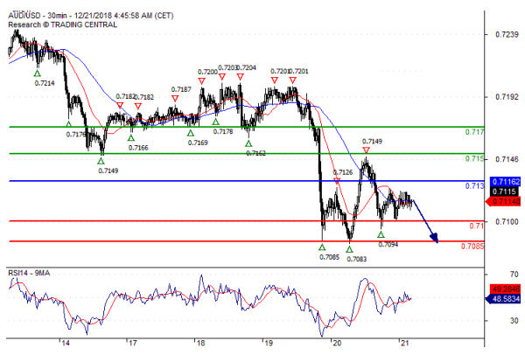
Task: Click the green 0.717 resistance level label
Action: point(475,131)
